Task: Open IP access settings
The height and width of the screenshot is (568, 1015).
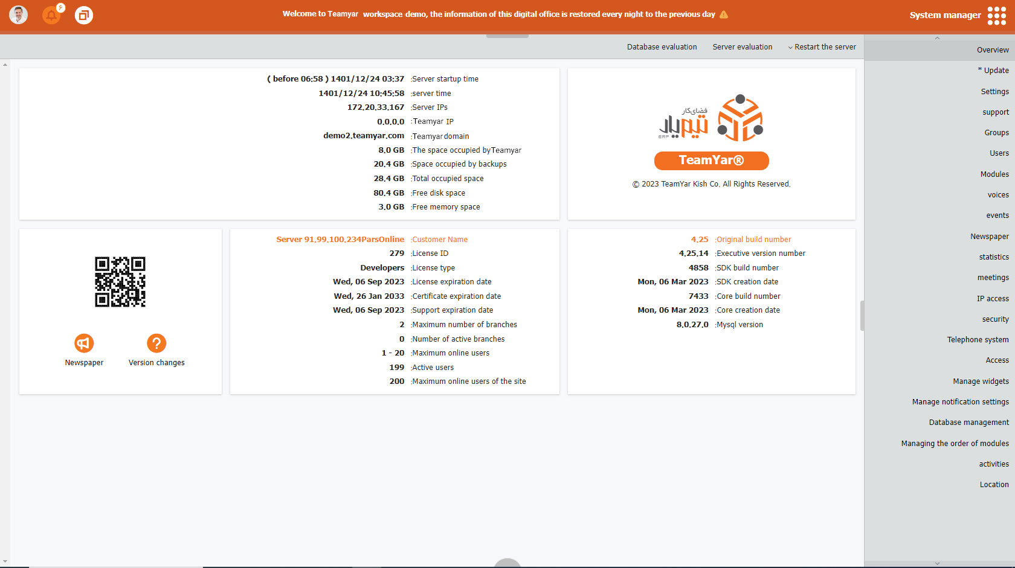Action: point(993,299)
